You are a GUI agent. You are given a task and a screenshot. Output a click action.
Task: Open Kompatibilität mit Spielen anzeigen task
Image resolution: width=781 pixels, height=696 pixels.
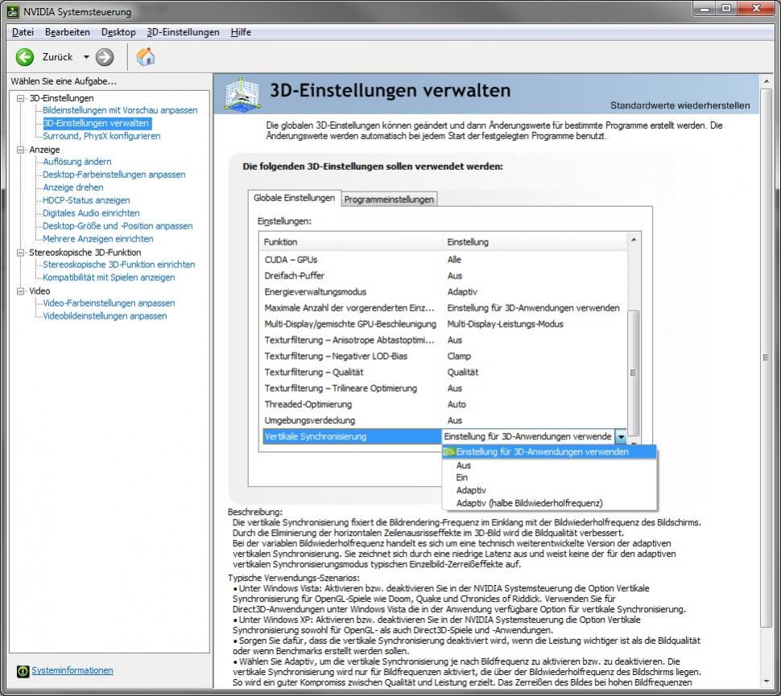pyautogui.click(x=109, y=278)
